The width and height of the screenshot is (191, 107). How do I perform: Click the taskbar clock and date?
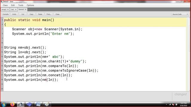point(184,104)
